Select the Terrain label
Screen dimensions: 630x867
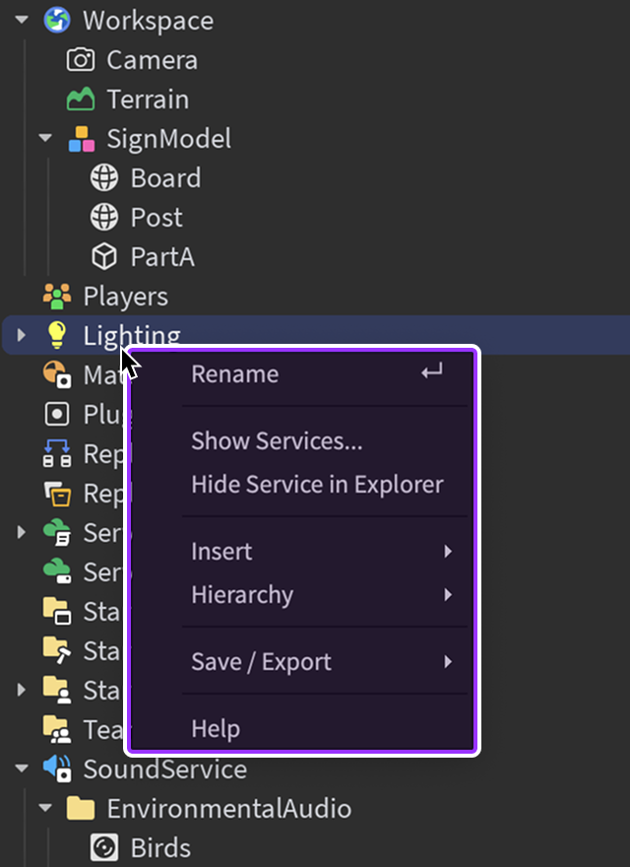coord(148,100)
